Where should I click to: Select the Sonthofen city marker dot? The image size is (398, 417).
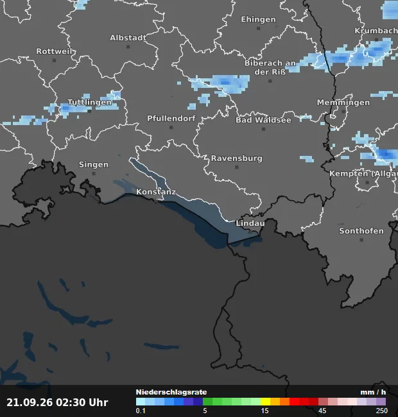coord(361,240)
